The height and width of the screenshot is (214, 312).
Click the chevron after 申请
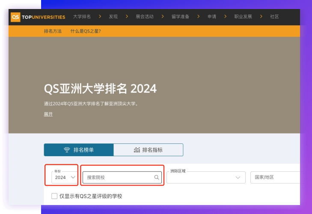click(225, 17)
